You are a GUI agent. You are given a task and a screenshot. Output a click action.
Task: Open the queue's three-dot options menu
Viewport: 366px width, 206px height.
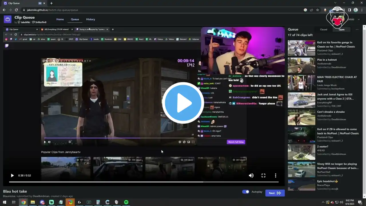click(357, 29)
